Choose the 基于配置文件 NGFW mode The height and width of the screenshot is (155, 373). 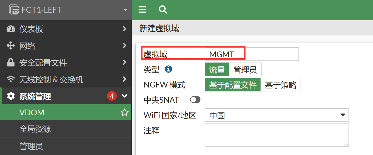pyautogui.click(x=233, y=85)
